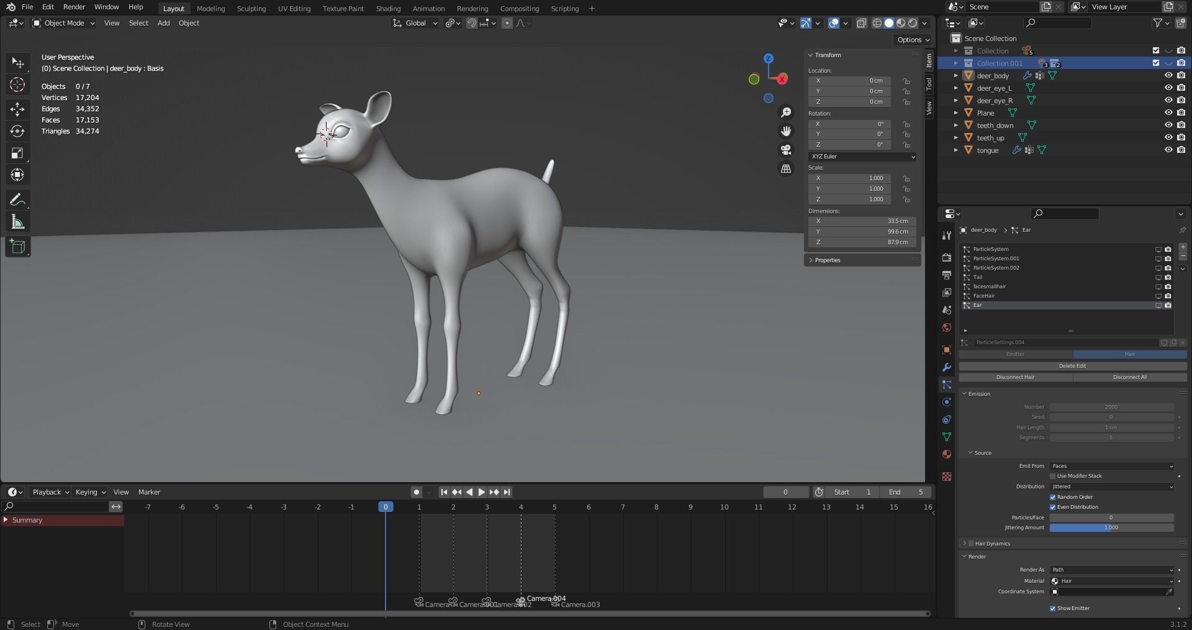Open the Object Mode dropdown
Image resolution: width=1192 pixels, height=630 pixels.
[63, 23]
